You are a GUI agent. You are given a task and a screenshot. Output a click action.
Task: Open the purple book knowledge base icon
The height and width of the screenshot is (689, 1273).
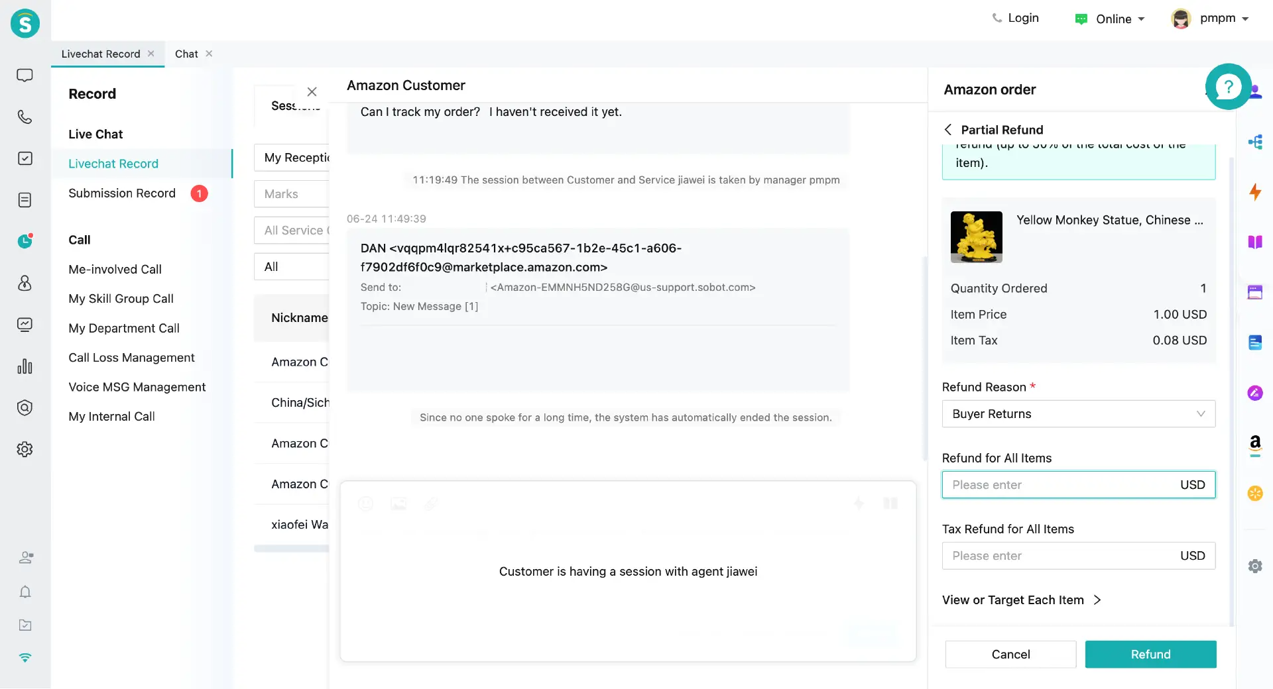point(1255,242)
